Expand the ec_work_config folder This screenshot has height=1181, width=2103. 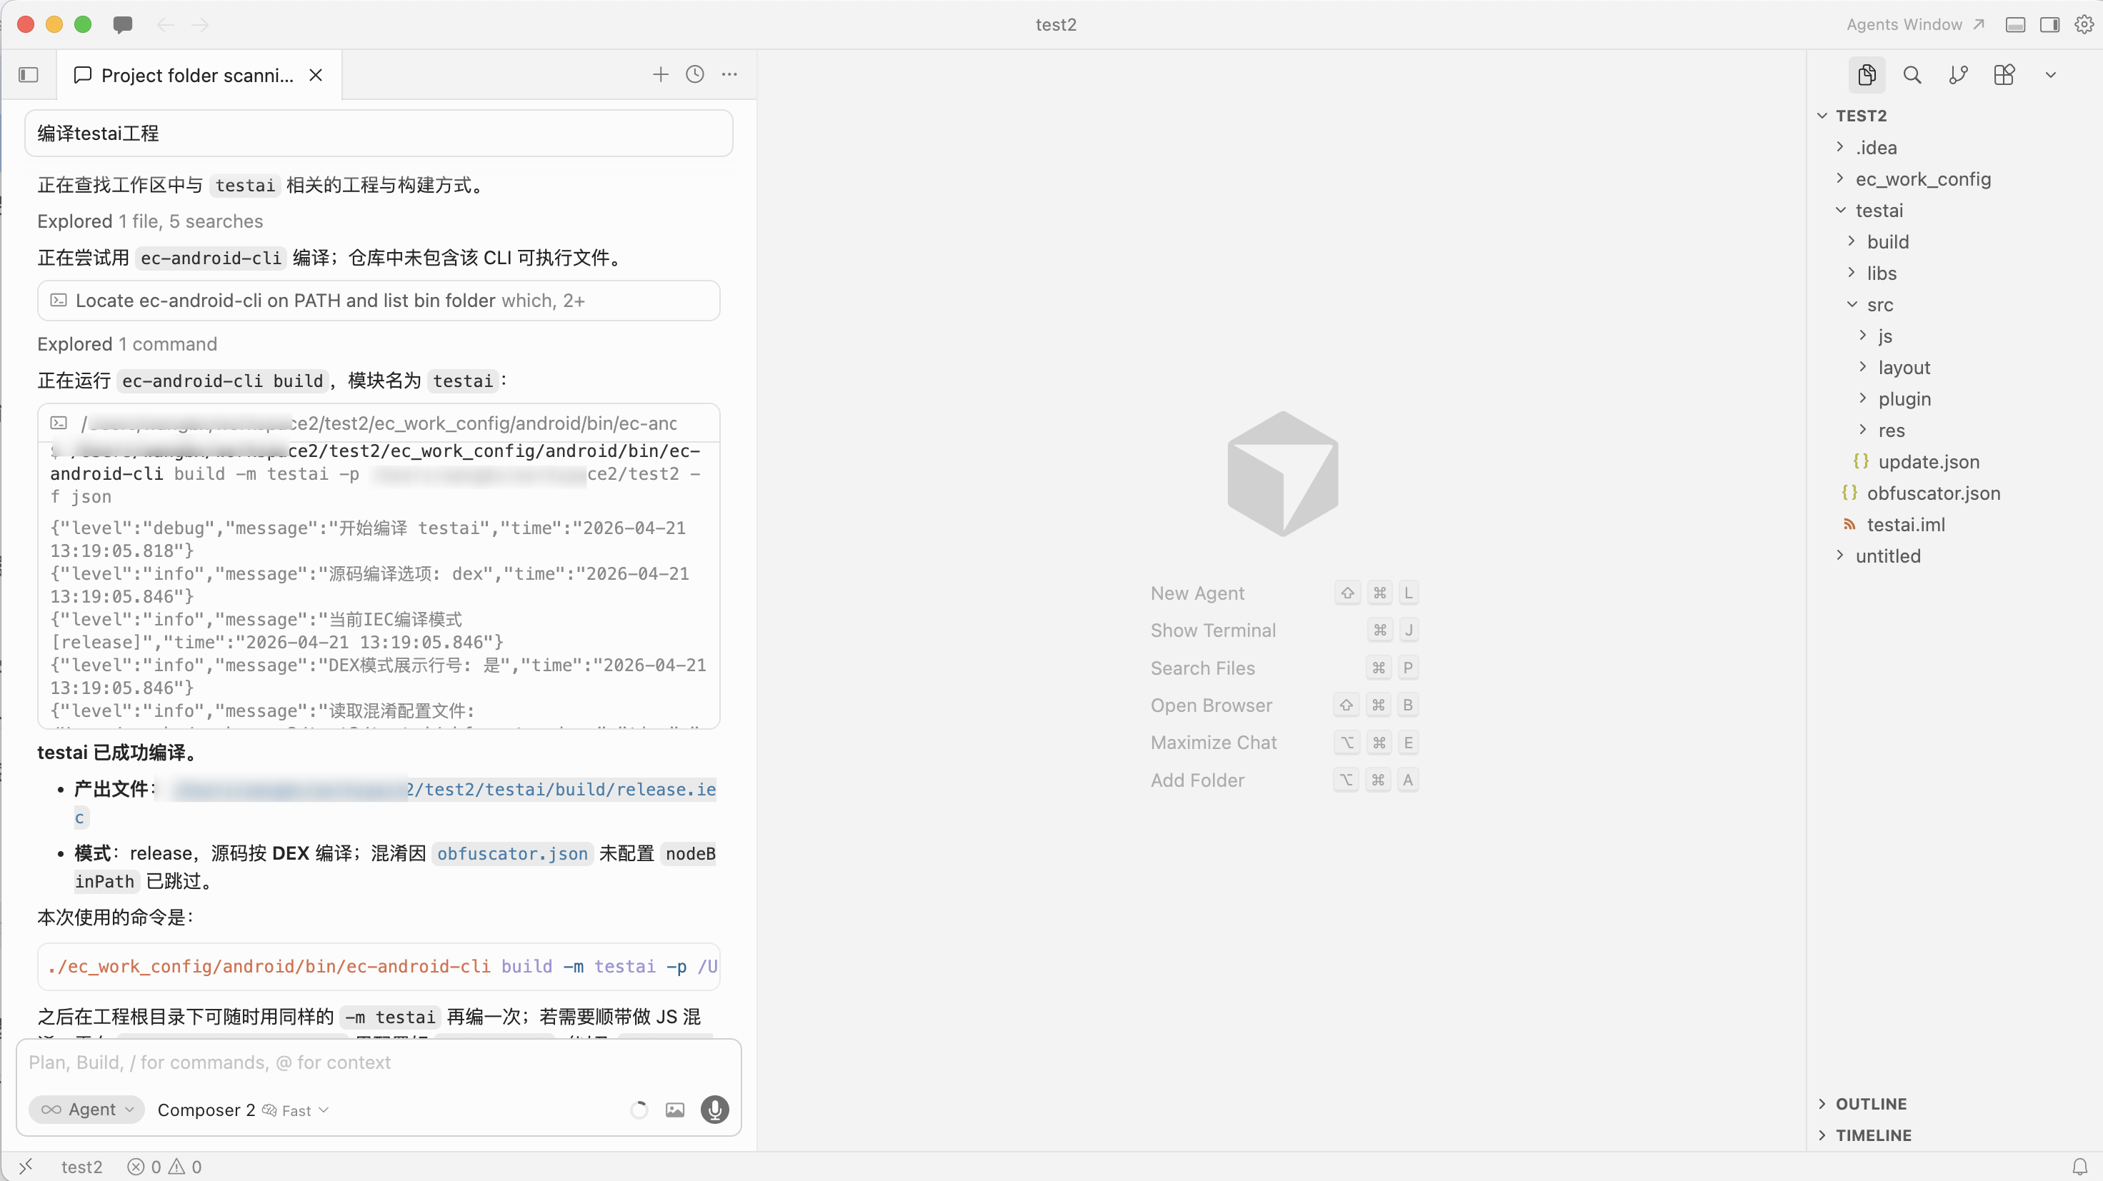click(x=1922, y=179)
